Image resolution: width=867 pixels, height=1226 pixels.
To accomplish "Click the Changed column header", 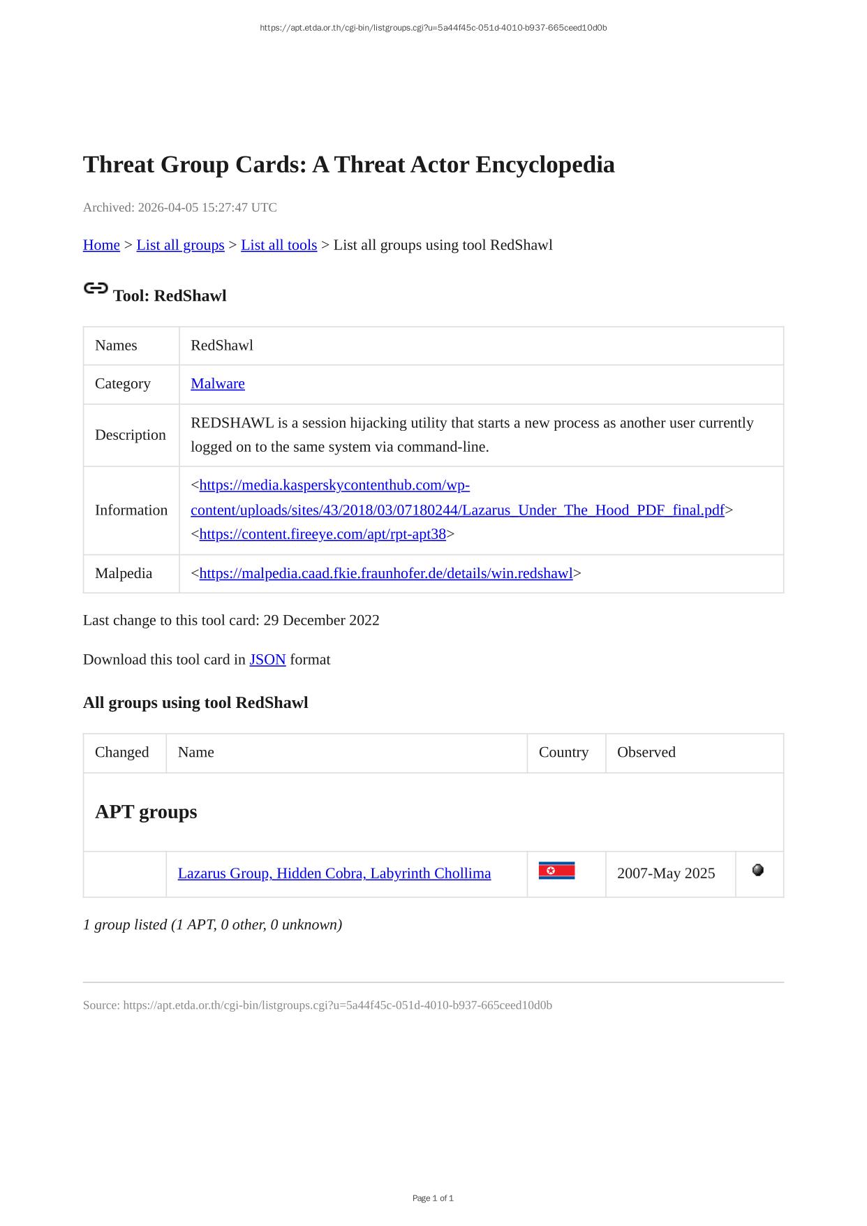I will [122, 753].
